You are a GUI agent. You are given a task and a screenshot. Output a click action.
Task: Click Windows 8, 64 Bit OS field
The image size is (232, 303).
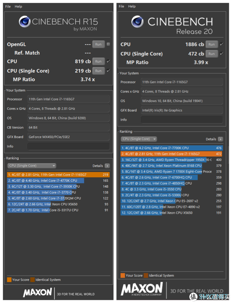pos(69,118)
